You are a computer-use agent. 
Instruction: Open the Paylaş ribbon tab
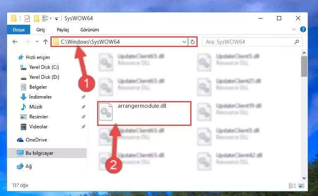pos(63,30)
